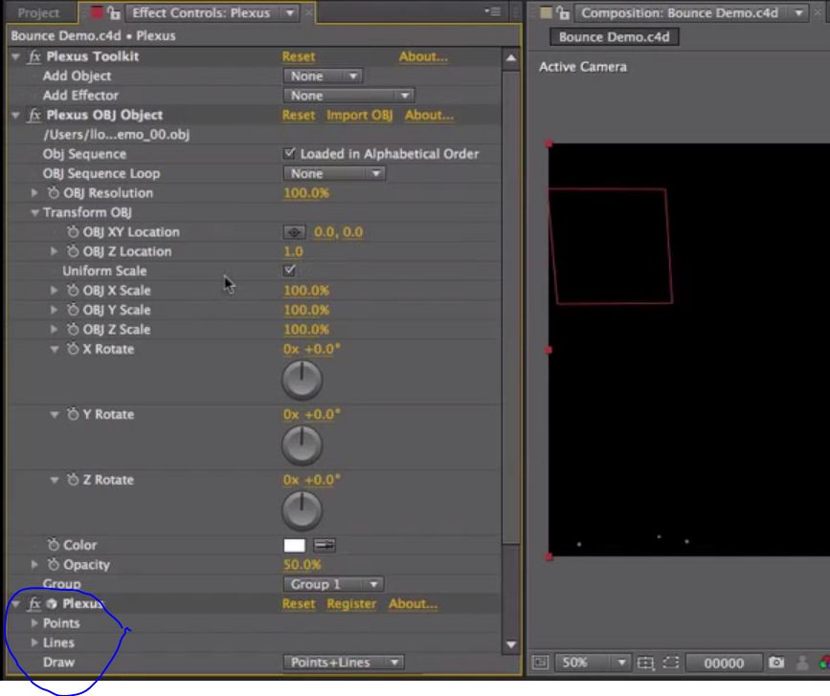Screen dimensions: 830x696
Task: Open the 50% magnification dropdown
Action: click(593, 663)
